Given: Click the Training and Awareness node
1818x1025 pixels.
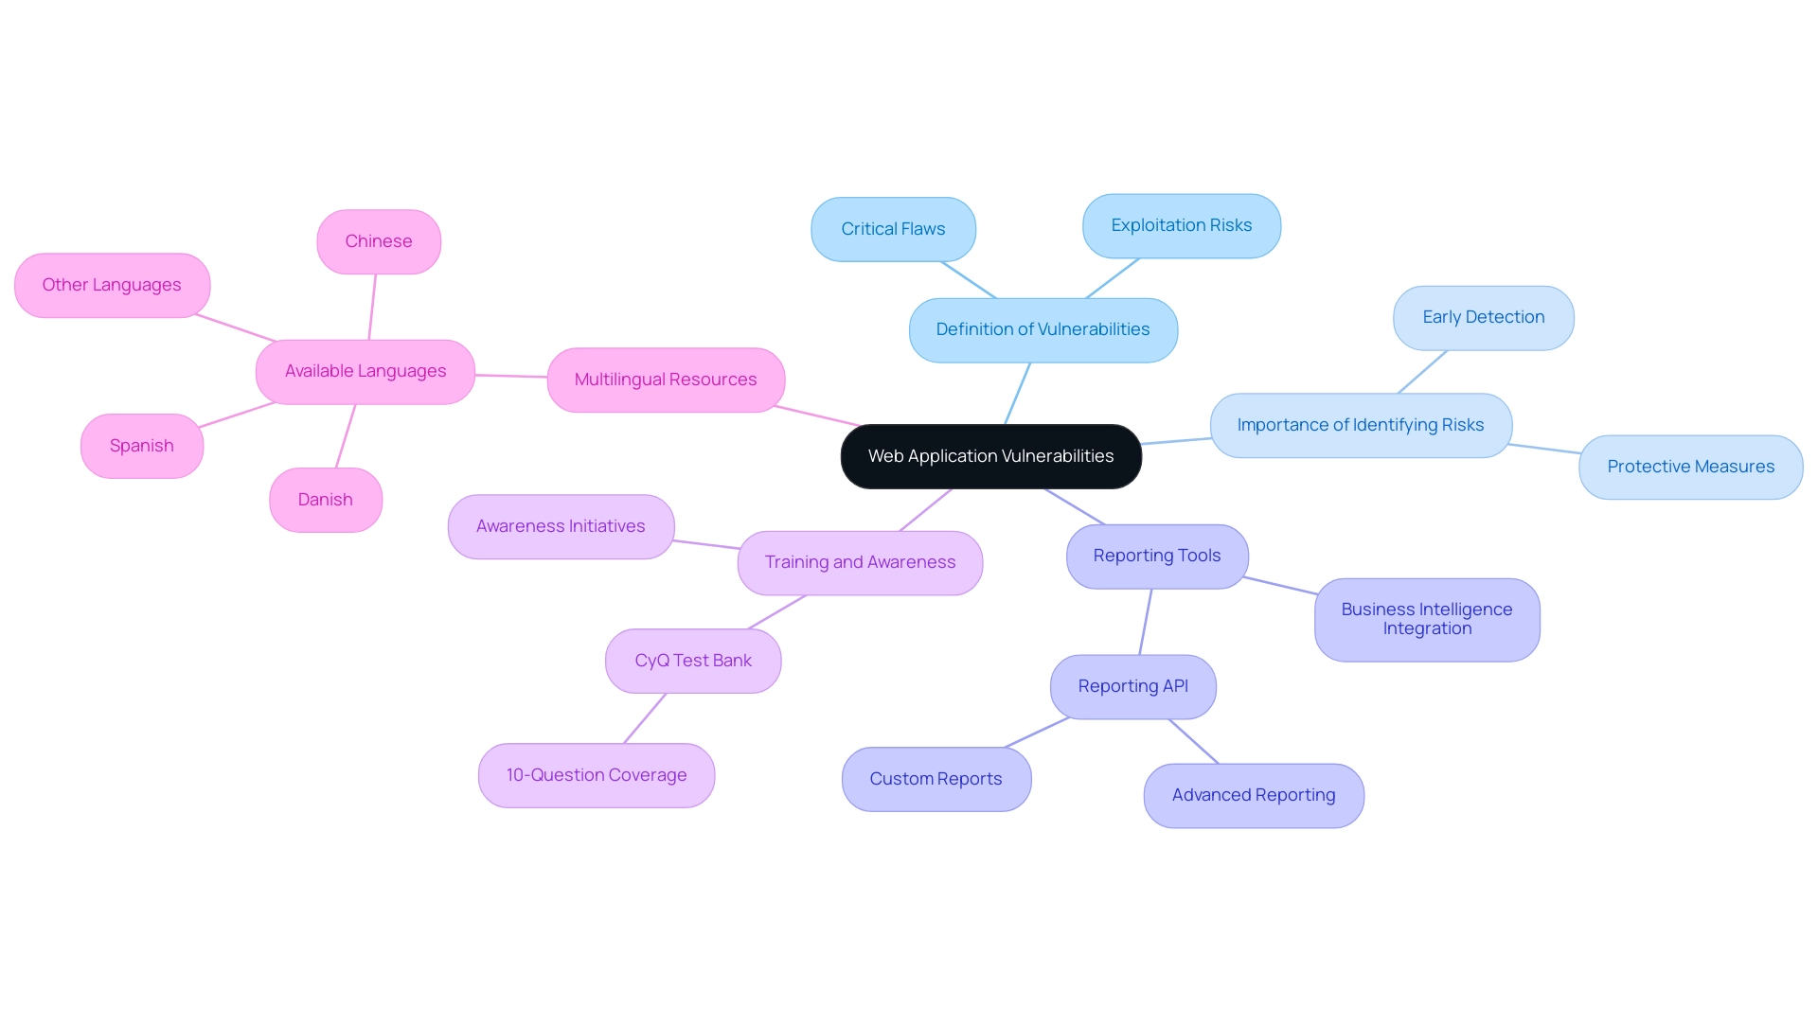Looking at the screenshot, I should pyautogui.click(x=863, y=559).
